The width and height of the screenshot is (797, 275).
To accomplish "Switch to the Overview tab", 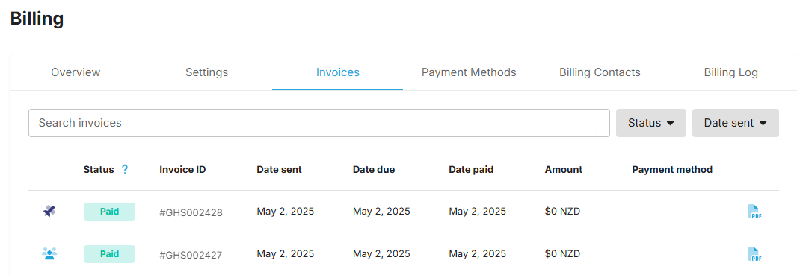I will (x=76, y=72).
